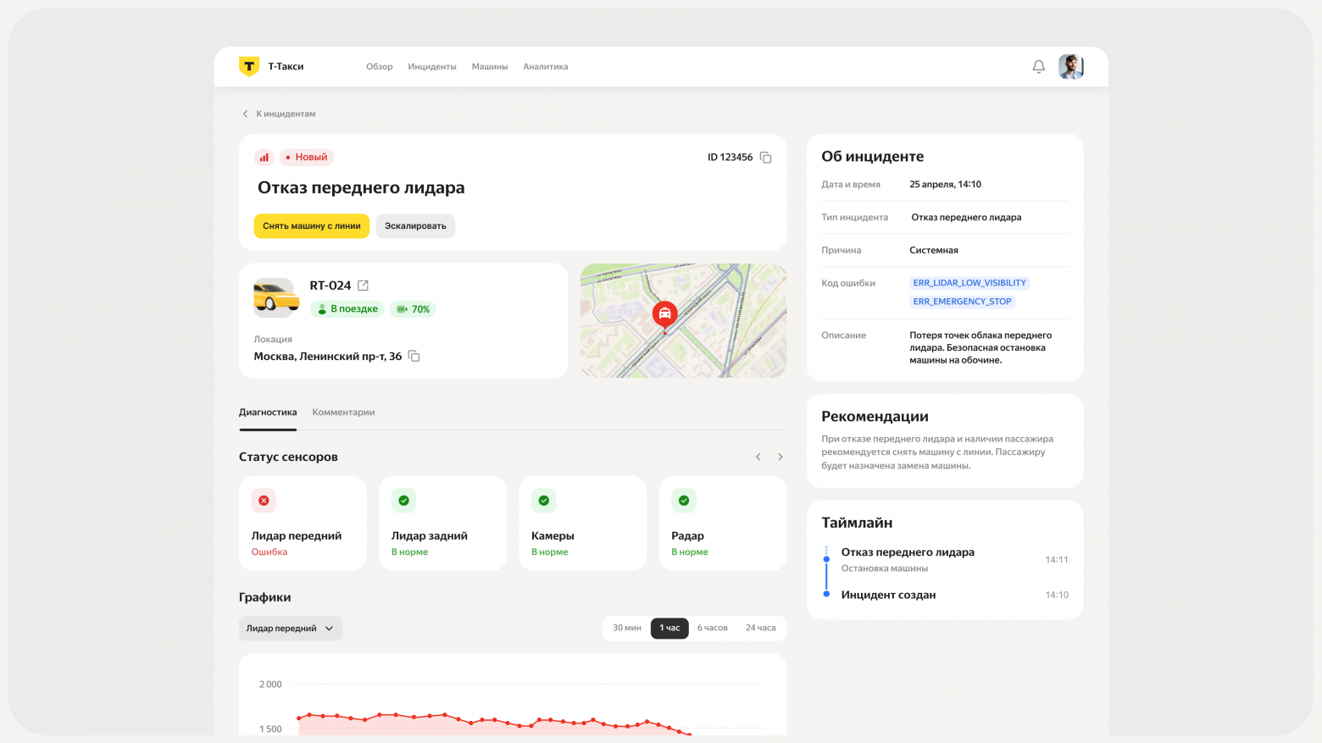
Task: Click the Системная cause value
Action: [934, 250]
